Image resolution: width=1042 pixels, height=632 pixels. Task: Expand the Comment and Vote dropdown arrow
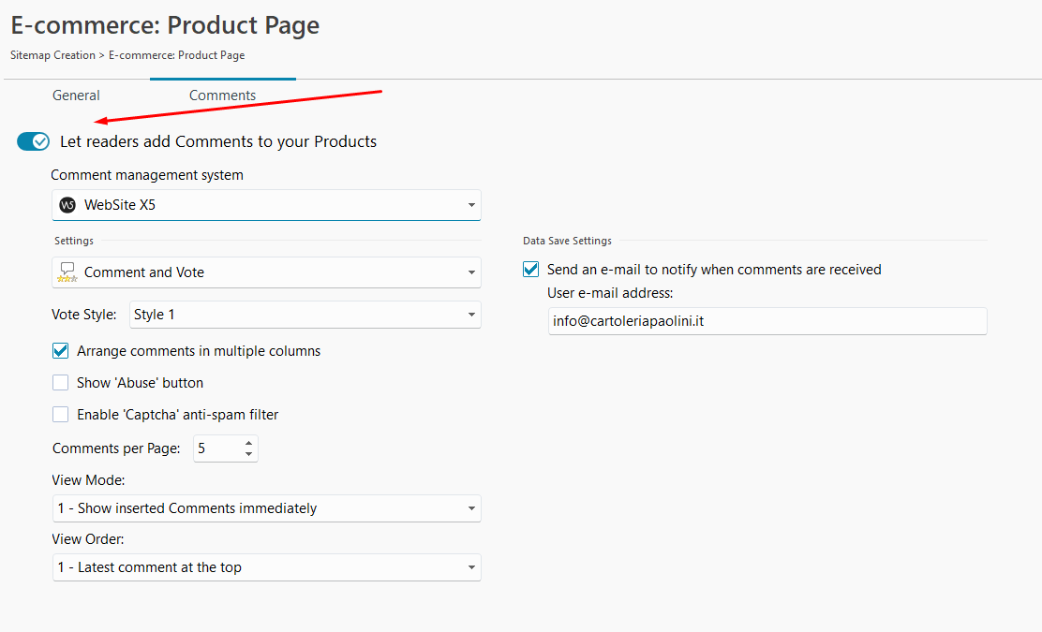[470, 272]
